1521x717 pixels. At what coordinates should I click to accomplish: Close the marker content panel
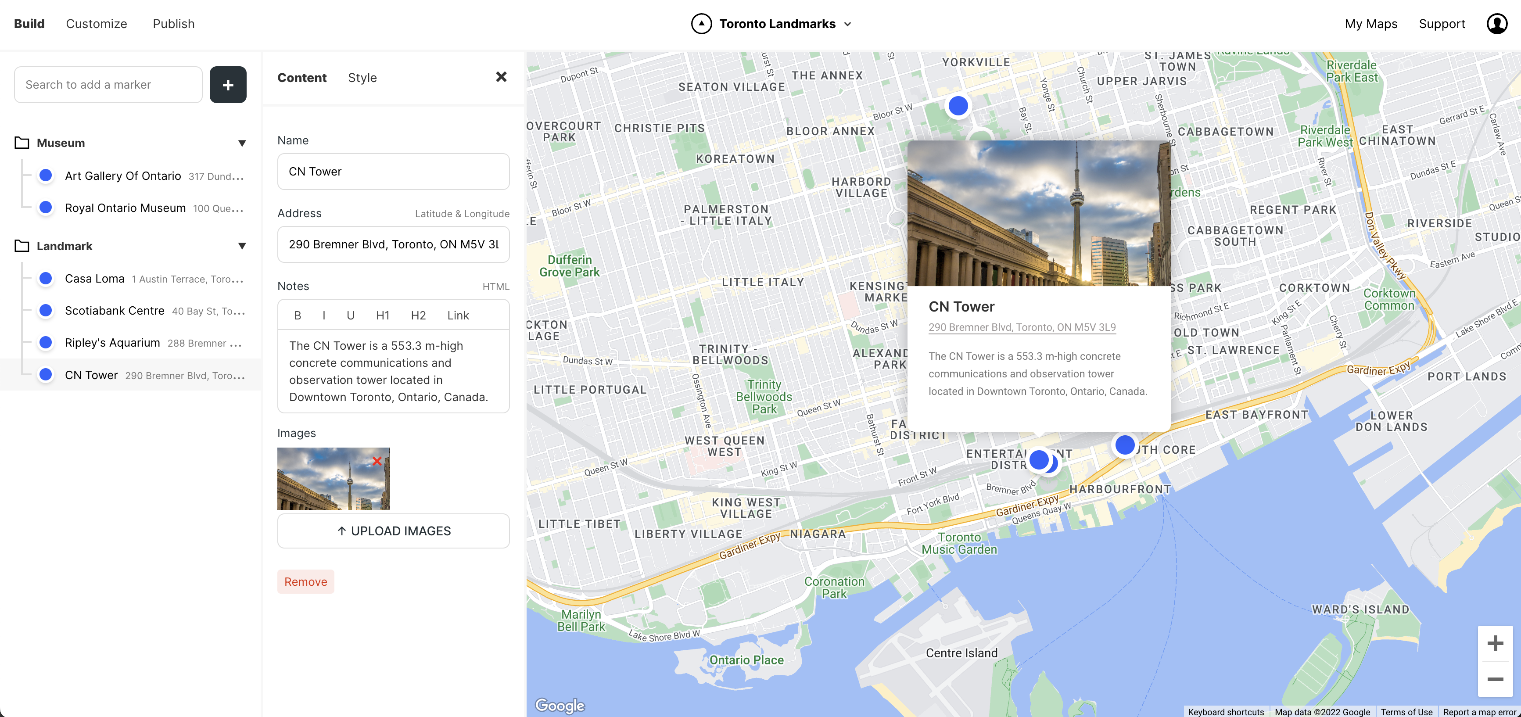coord(501,77)
